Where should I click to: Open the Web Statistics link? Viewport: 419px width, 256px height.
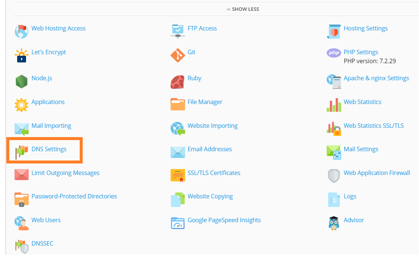point(362,102)
